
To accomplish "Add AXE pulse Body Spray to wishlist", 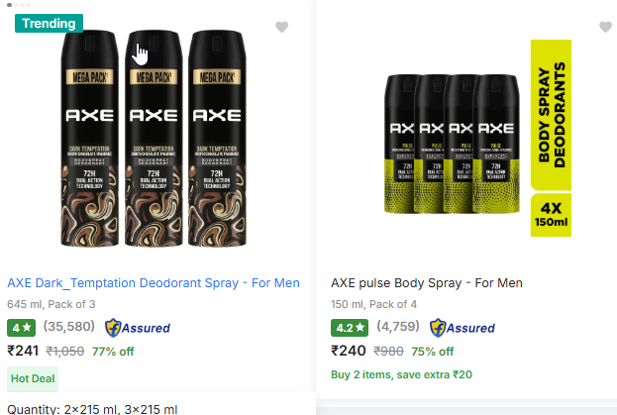I will point(605,28).
